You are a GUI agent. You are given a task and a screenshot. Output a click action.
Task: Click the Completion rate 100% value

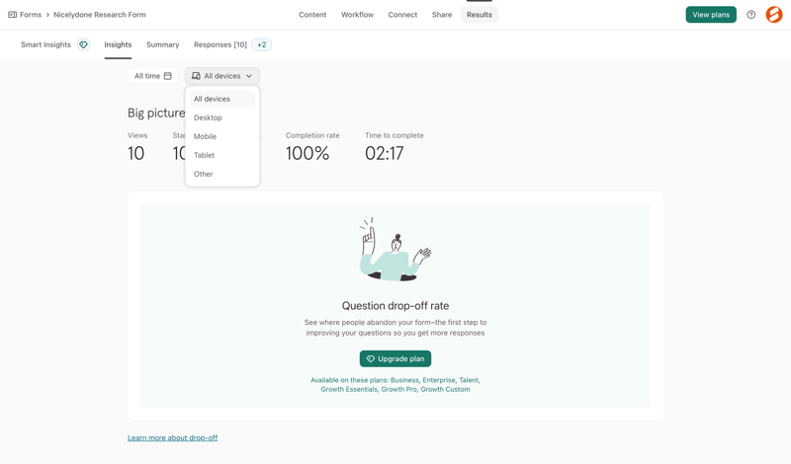point(308,153)
